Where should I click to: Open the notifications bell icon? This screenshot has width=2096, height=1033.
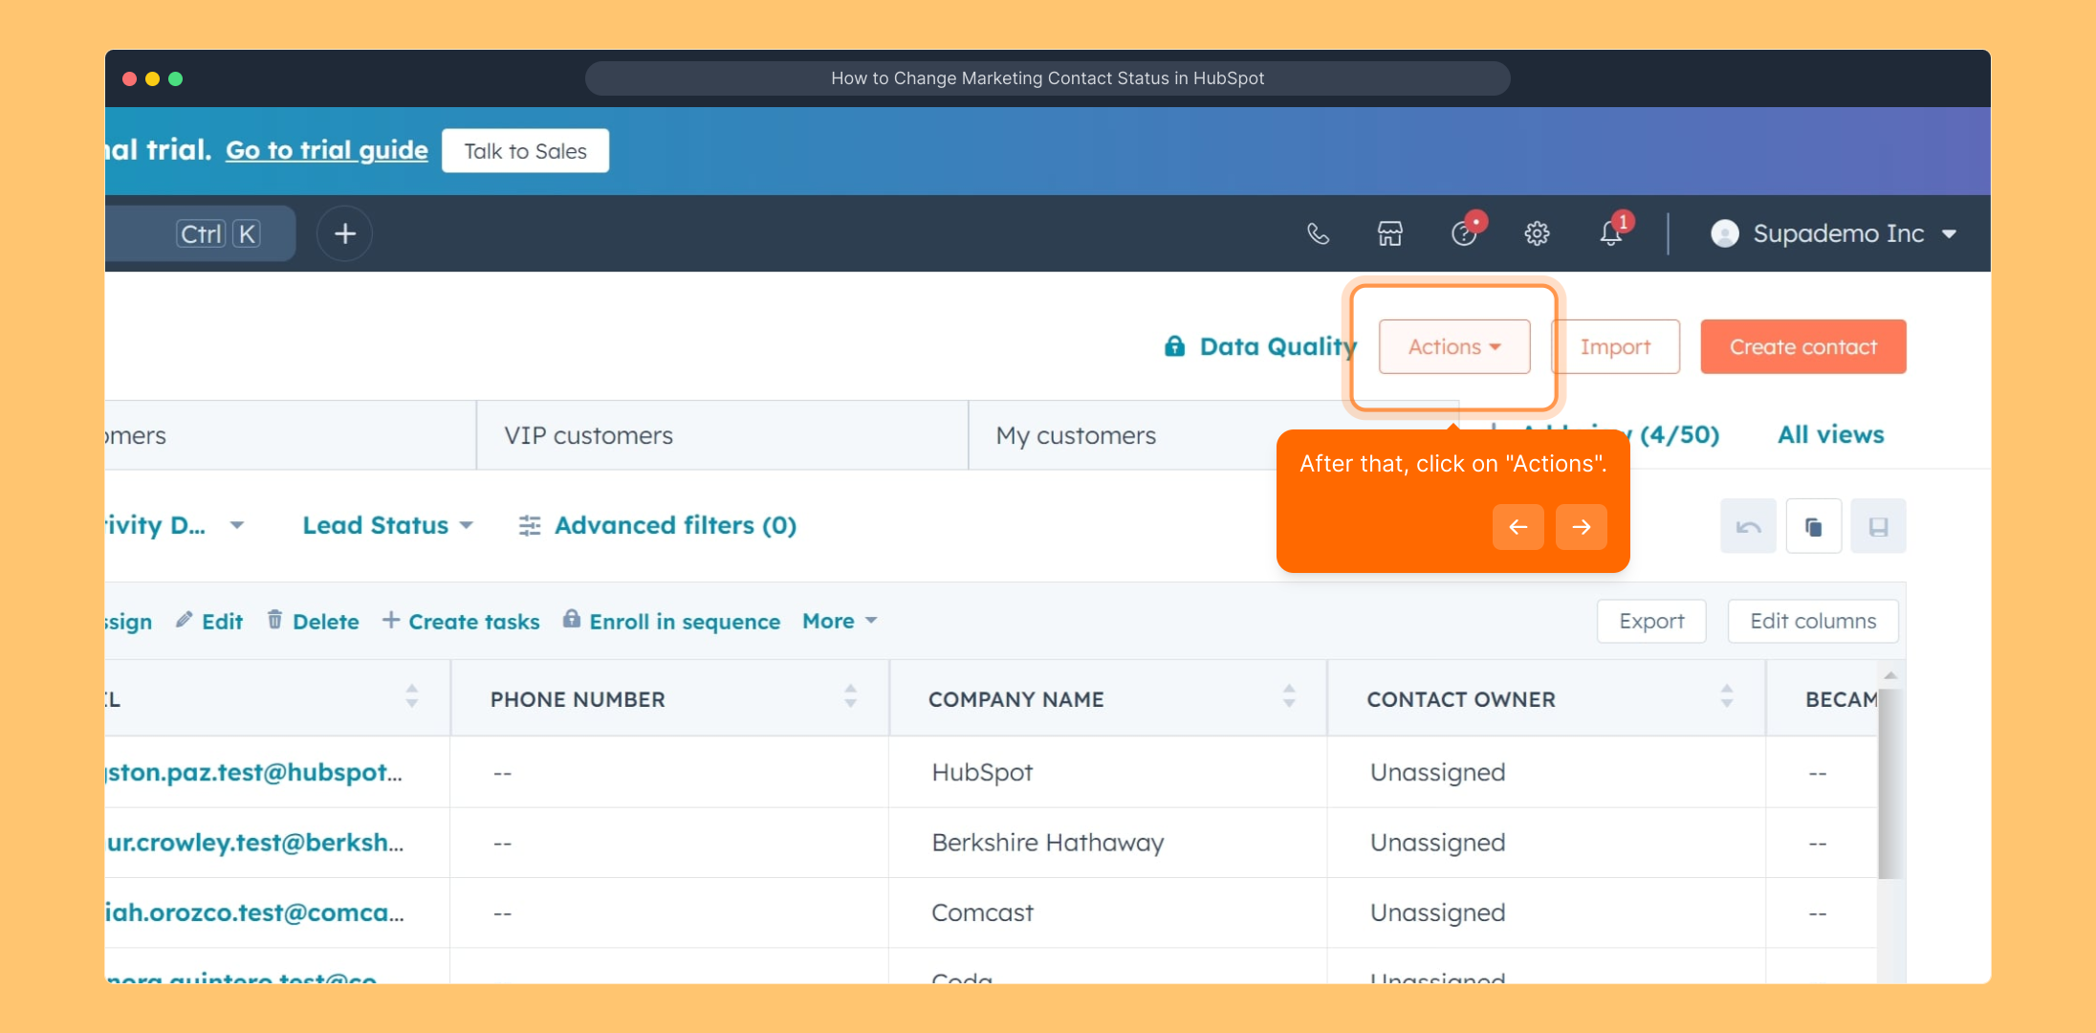pyautogui.click(x=1611, y=233)
